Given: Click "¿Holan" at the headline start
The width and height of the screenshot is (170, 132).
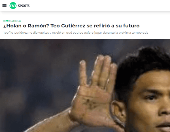Looking at the screenshot, I should coord(12,26).
